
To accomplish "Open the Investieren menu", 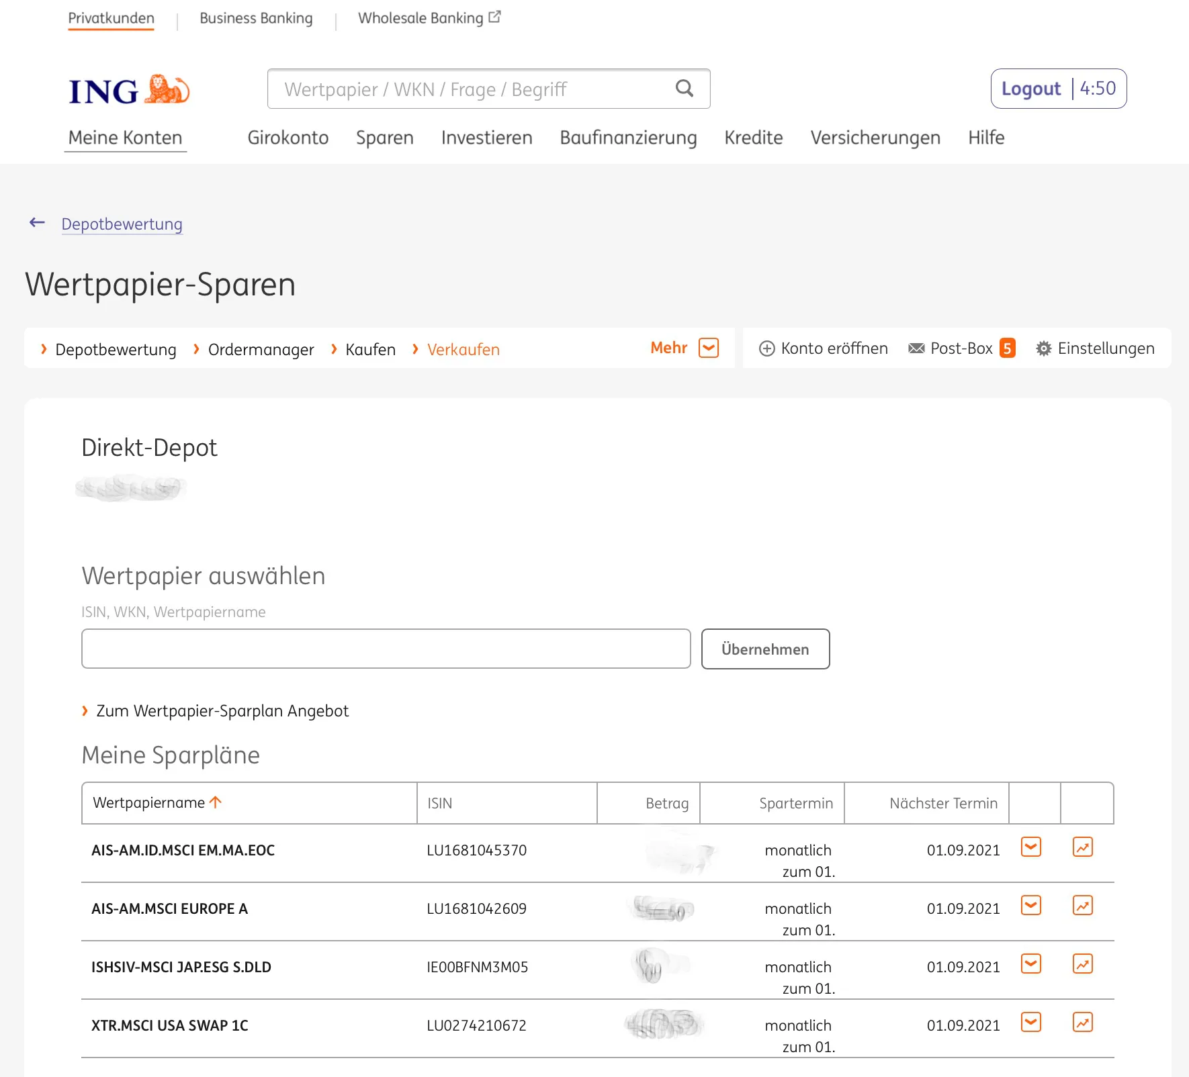I will [487, 138].
